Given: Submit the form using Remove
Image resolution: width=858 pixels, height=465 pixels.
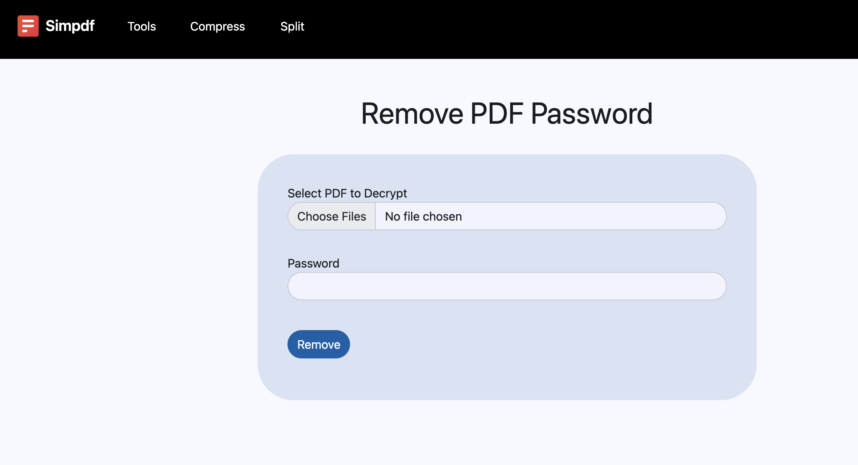Looking at the screenshot, I should click(318, 344).
